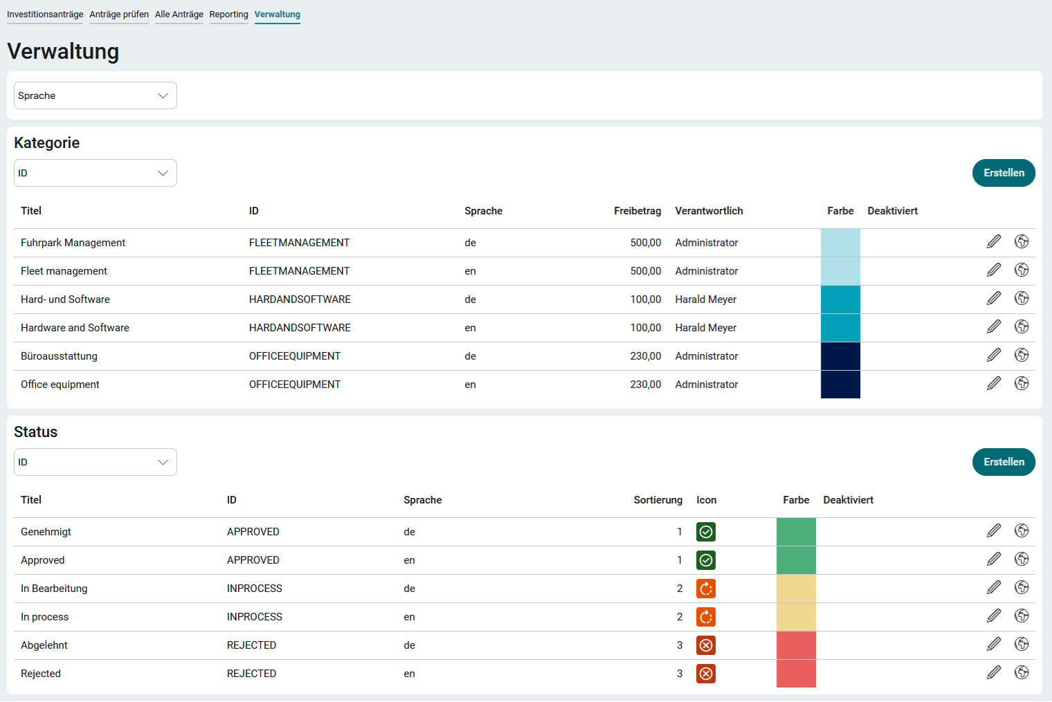Screen dimensions: 1052x702
Task: Open translation globe for Hardware and Software
Action: [x=1022, y=327]
